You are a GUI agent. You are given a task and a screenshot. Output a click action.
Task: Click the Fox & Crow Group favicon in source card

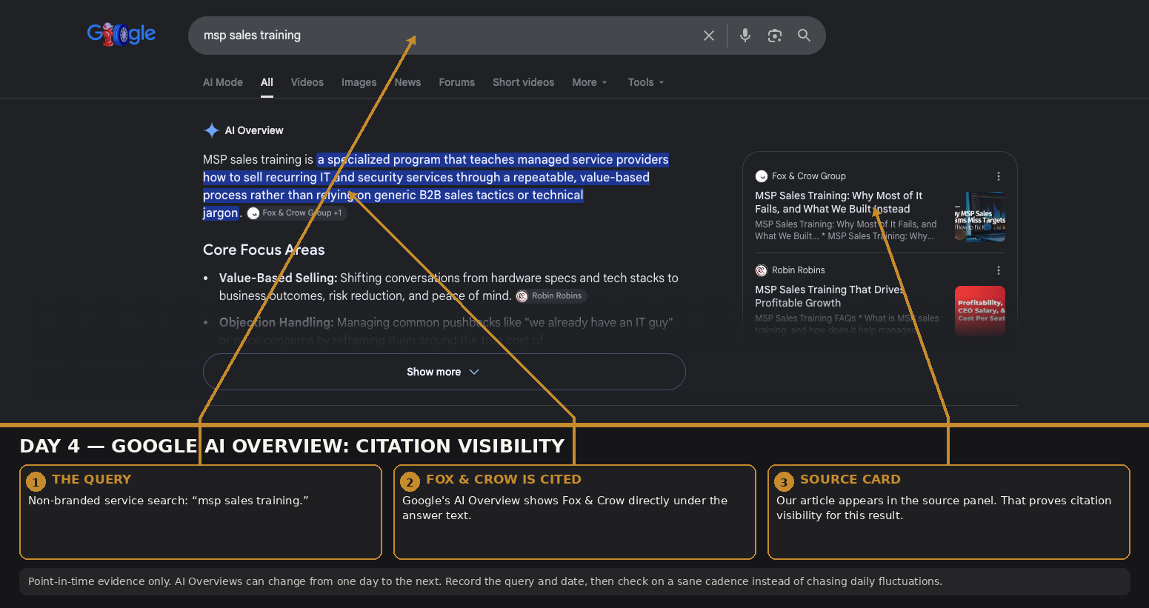761,176
